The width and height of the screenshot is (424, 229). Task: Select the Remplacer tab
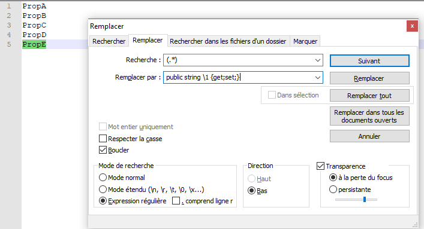click(x=148, y=41)
